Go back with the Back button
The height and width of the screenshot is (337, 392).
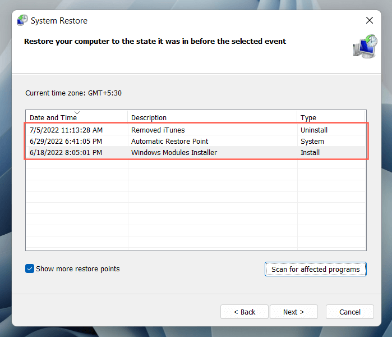pyautogui.click(x=244, y=312)
